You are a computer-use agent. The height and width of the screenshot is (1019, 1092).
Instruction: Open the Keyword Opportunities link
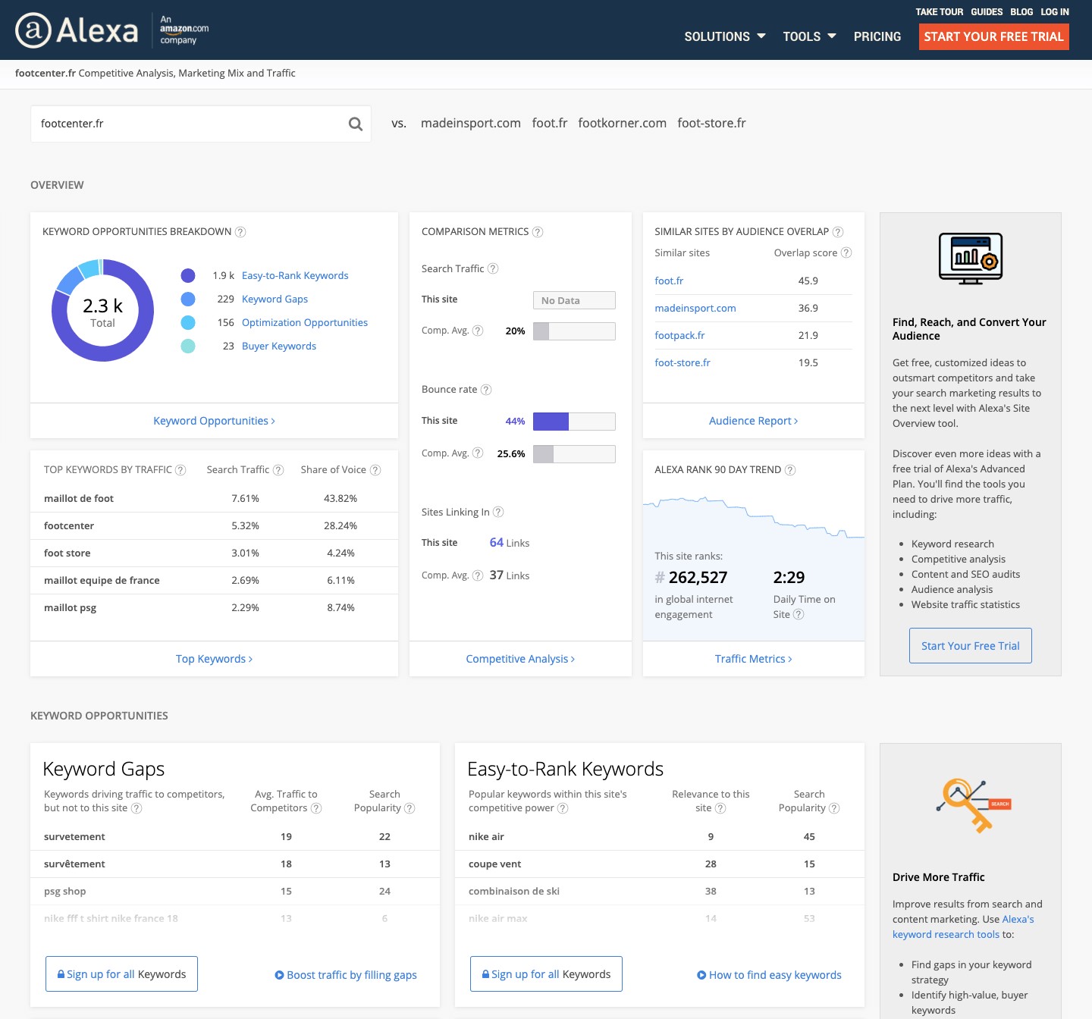pyautogui.click(x=214, y=421)
